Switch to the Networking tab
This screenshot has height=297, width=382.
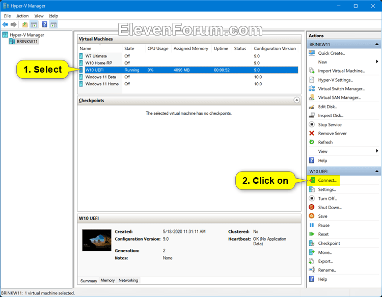128,280
